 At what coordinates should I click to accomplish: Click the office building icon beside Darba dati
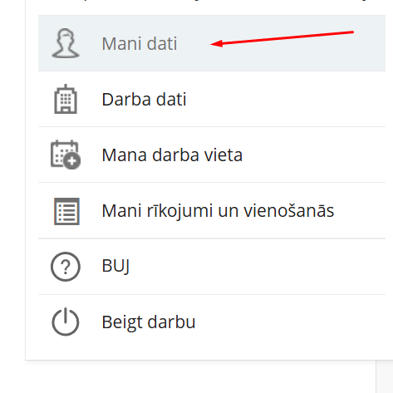click(66, 99)
